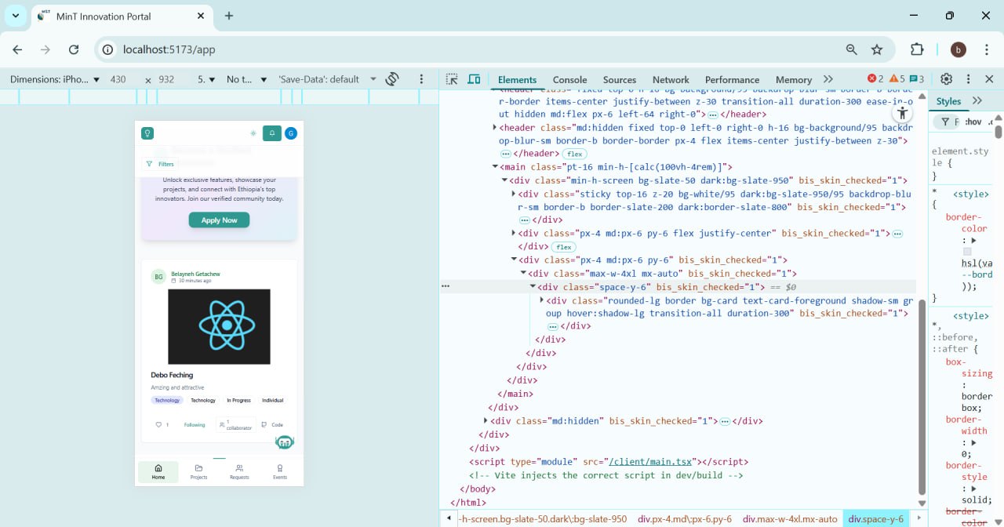Like the post using the heart icon
1004x527 pixels.
pyautogui.click(x=158, y=425)
